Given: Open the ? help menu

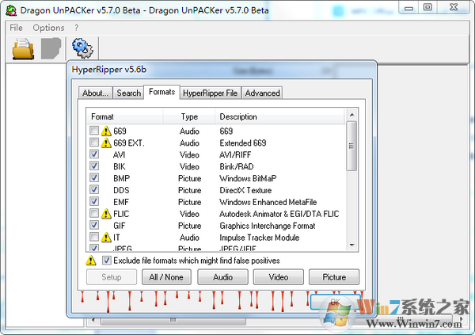Looking at the screenshot, I should point(76,28).
